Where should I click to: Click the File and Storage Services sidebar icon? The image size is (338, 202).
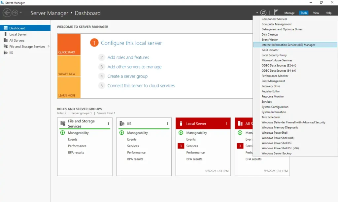pos(6,46)
